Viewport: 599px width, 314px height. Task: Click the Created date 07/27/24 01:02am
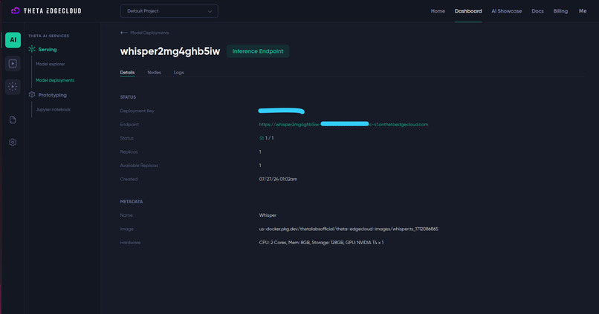click(278, 180)
